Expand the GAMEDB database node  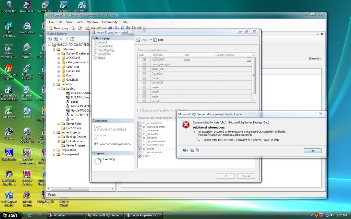59,80
